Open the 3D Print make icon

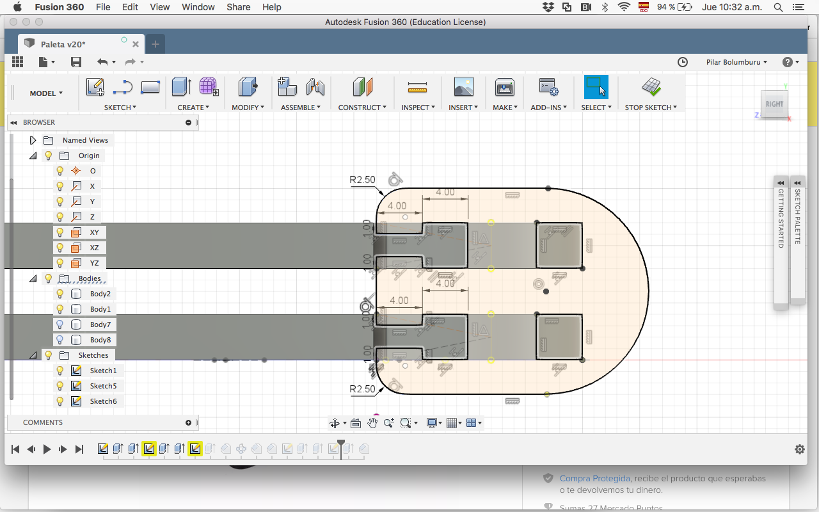tap(505, 87)
